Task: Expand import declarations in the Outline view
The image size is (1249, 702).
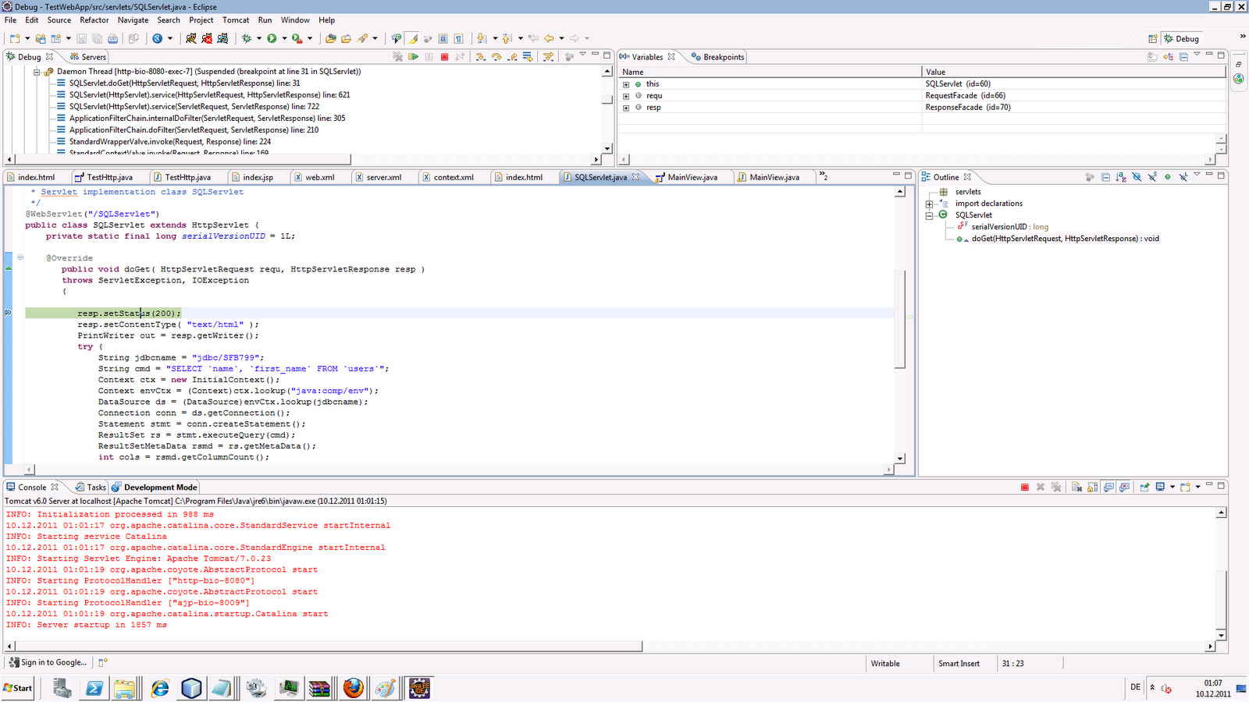Action: pos(929,203)
